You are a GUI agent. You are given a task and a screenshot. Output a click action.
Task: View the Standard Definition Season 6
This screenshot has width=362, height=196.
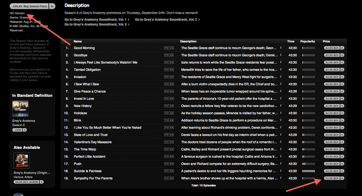coord(18,130)
